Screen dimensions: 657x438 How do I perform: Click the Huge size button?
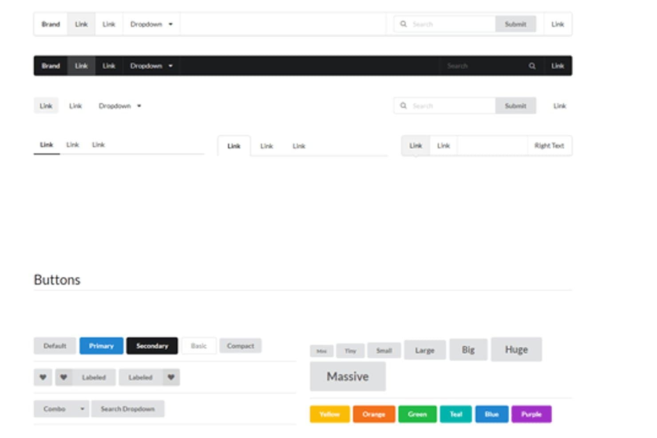[516, 349]
